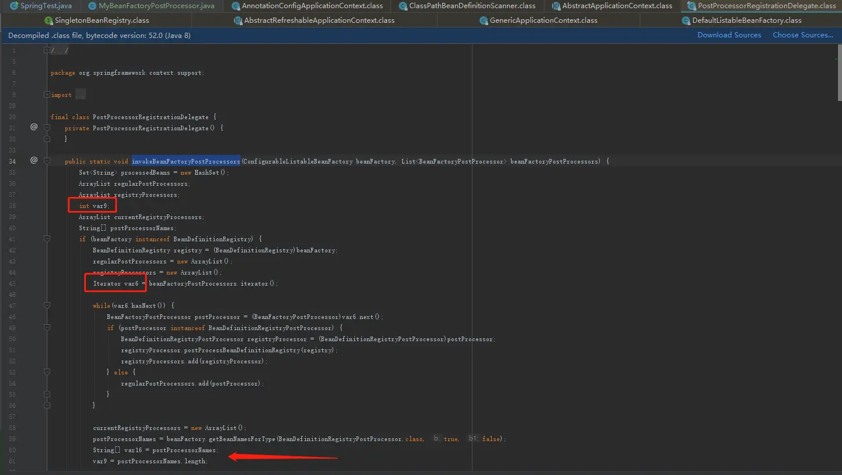
Task: Open the AbstractRefreshableApplicationContext.class tab
Action: point(314,20)
